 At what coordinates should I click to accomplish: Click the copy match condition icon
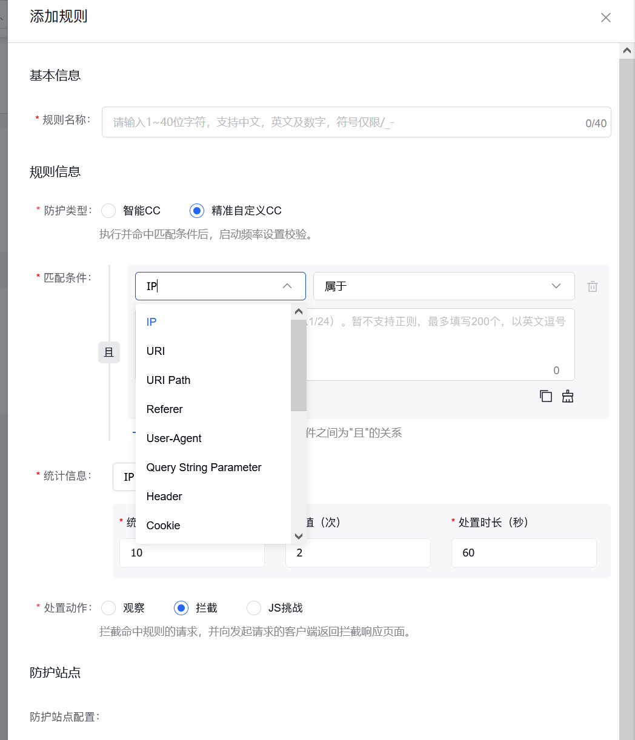(x=545, y=395)
